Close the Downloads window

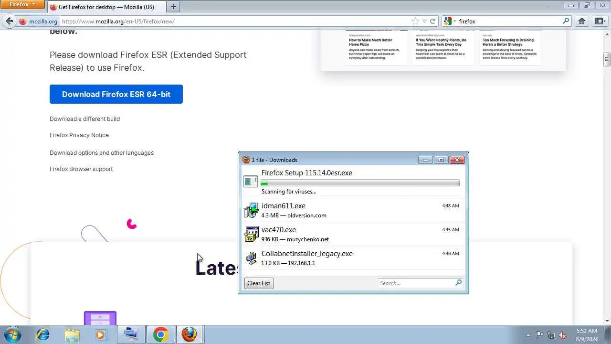pos(457,160)
